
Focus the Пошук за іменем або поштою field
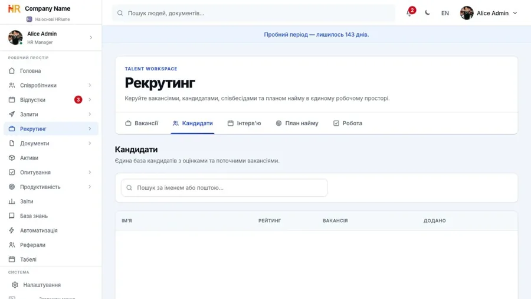224,188
